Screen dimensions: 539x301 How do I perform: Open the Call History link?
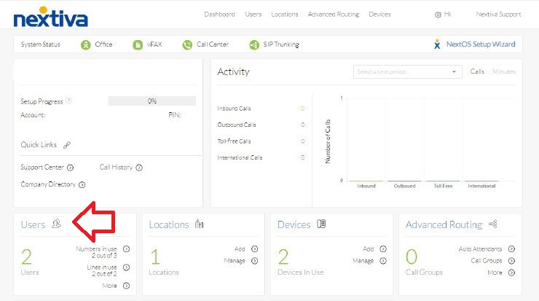(x=116, y=167)
